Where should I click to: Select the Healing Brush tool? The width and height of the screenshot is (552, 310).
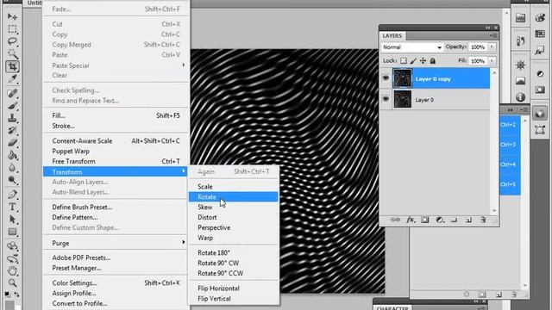point(12,93)
